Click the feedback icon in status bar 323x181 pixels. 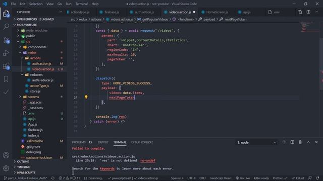[310, 178]
